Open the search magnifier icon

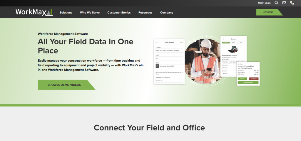tap(276, 3)
